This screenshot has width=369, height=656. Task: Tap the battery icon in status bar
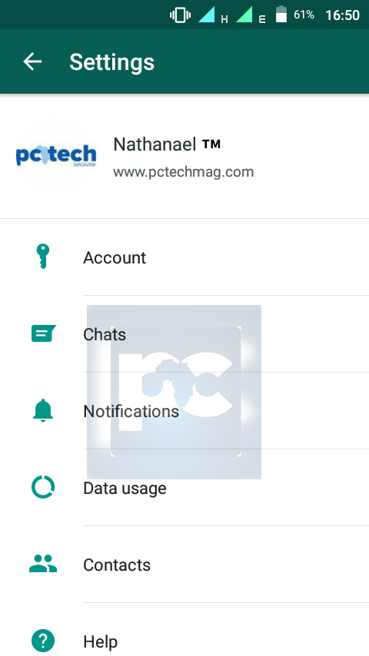coord(281,15)
